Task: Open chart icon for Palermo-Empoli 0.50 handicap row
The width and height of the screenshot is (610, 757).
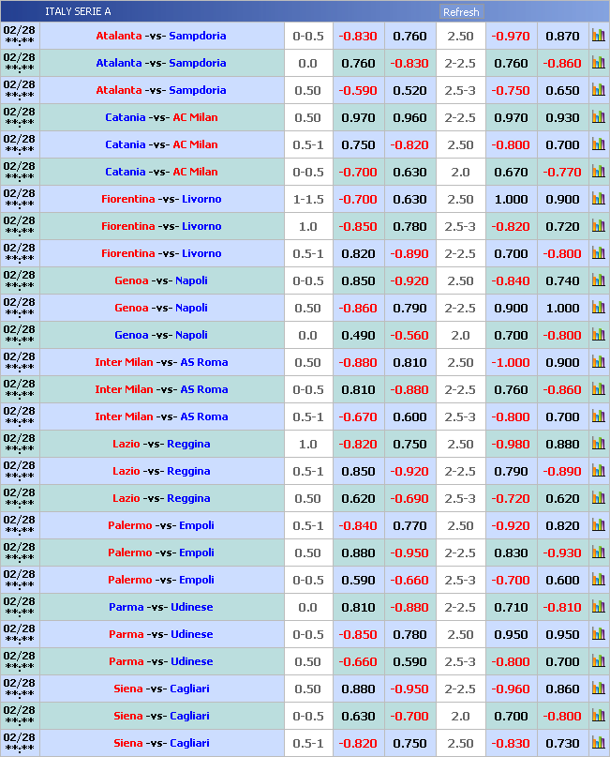Action: [599, 553]
